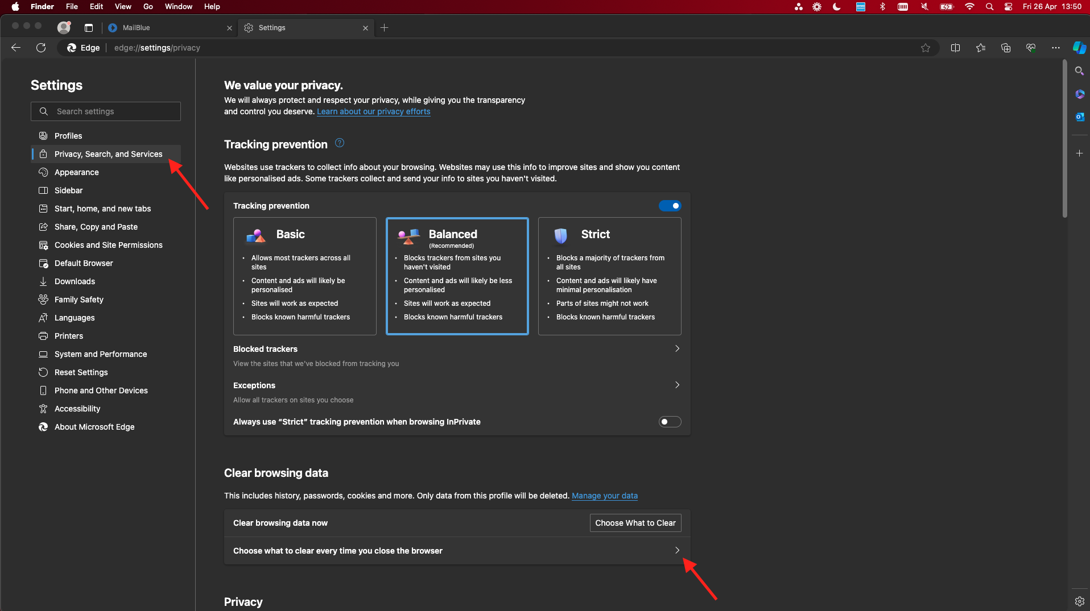Open Manage your data link
This screenshot has width=1090, height=611.
605,496
